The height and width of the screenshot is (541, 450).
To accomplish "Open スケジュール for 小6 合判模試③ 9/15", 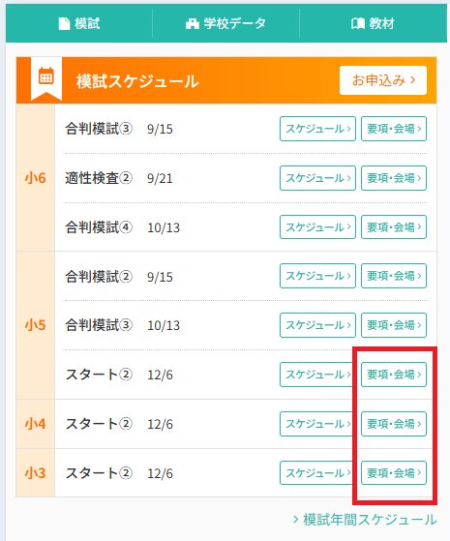I will point(317,129).
